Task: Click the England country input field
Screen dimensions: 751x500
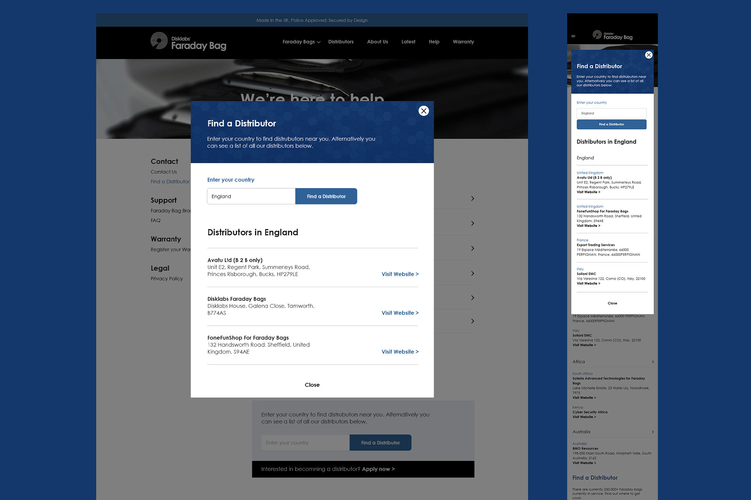Action: [x=251, y=196]
